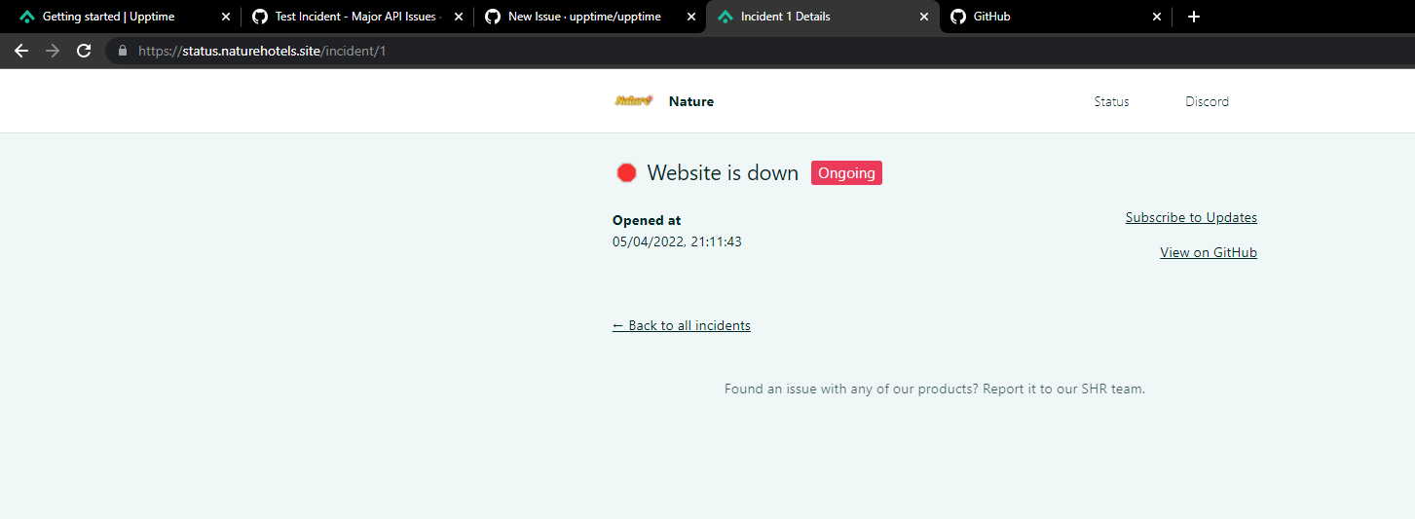Image resolution: width=1415 pixels, height=519 pixels.
Task: Switch to the GitHub tab
Action: click(1056, 17)
